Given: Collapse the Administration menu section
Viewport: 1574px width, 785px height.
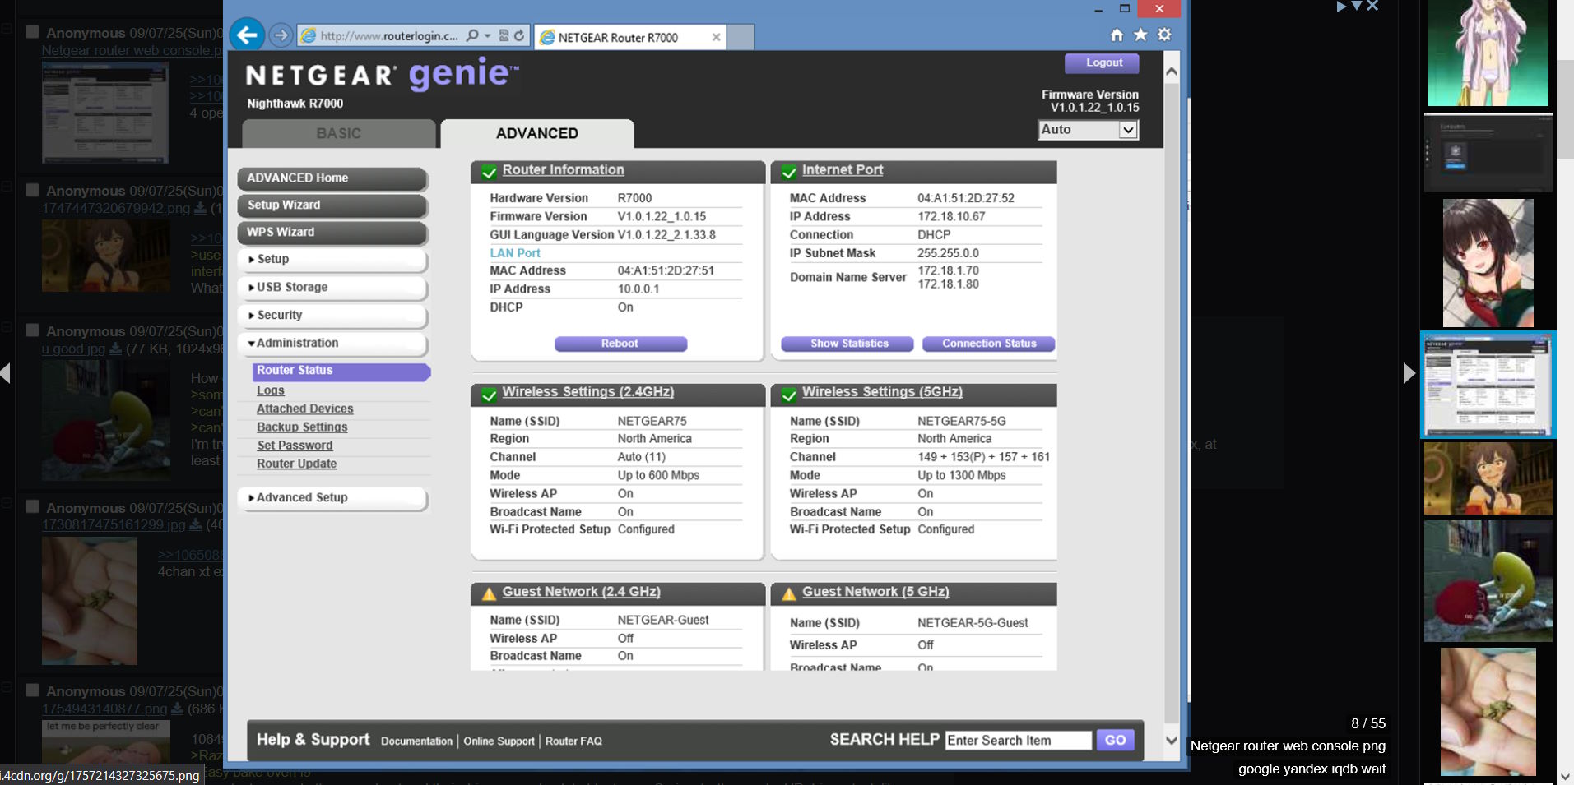Looking at the screenshot, I should (x=332, y=343).
